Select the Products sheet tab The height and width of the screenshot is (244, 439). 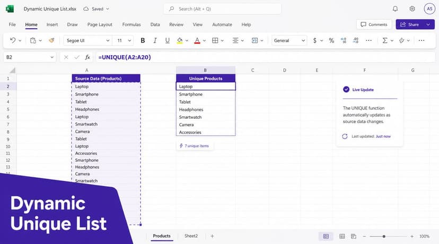(162, 236)
